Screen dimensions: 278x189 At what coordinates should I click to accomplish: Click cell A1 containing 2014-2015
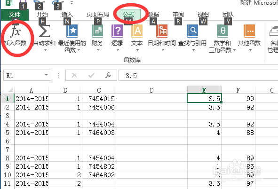coord(31,98)
